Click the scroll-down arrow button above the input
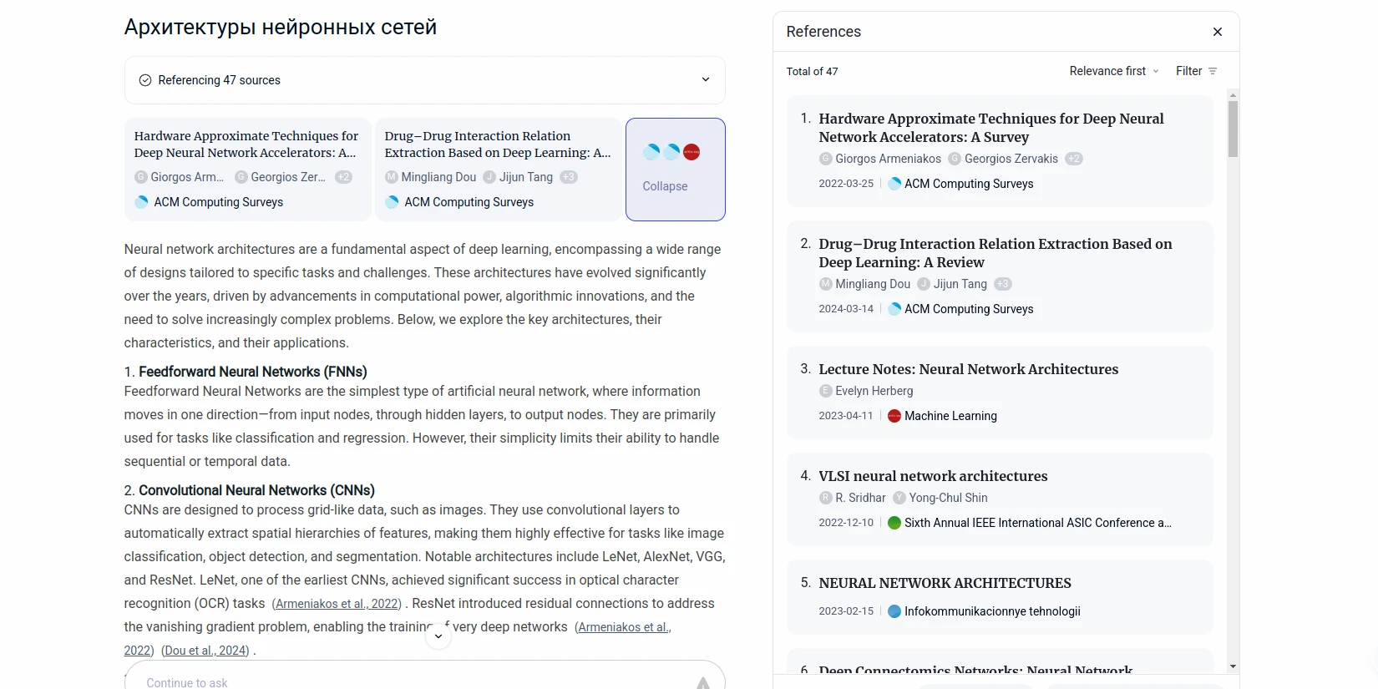1378x689 pixels. click(x=438, y=636)
